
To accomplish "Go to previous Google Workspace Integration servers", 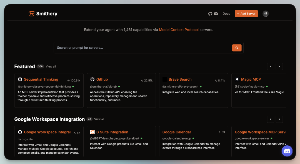I will (x=271, y=119).
